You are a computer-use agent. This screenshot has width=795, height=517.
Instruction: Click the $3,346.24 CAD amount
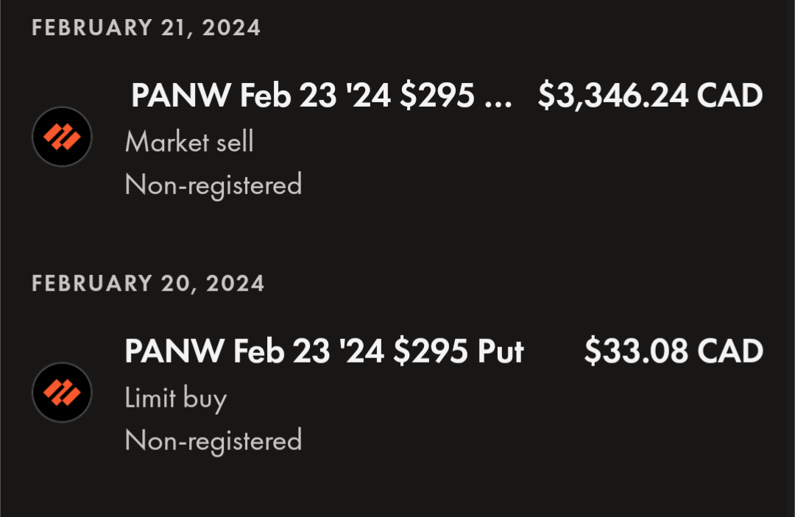click(650, 96)
